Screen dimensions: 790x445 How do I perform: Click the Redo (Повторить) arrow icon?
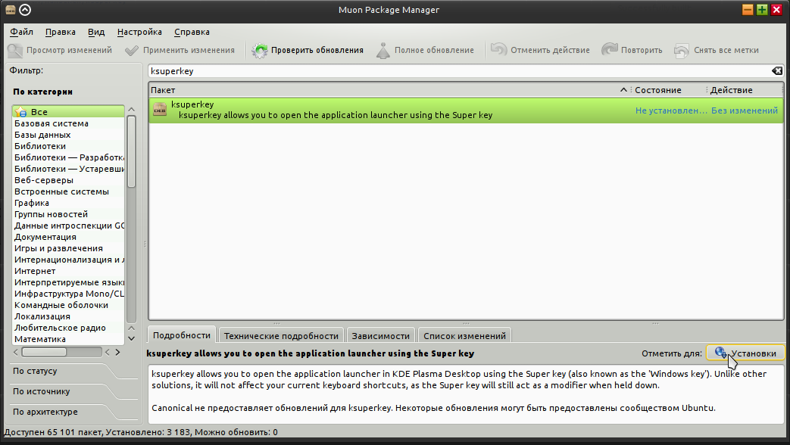609,50
